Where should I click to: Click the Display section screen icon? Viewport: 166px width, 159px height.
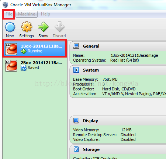point(76,120)
